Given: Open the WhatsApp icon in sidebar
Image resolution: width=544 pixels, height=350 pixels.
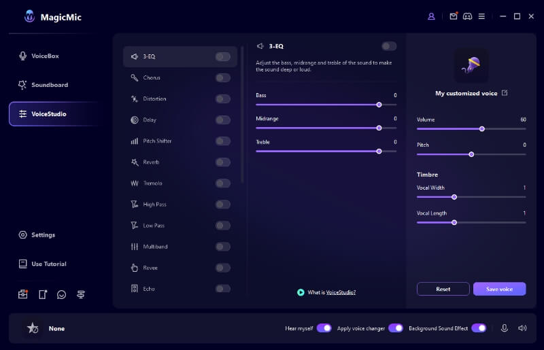Looking at the screenshot, I should click(62, 294).
